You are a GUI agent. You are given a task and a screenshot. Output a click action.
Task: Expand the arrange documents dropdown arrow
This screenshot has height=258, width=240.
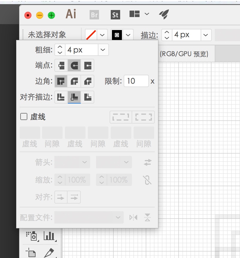(147, 14)
